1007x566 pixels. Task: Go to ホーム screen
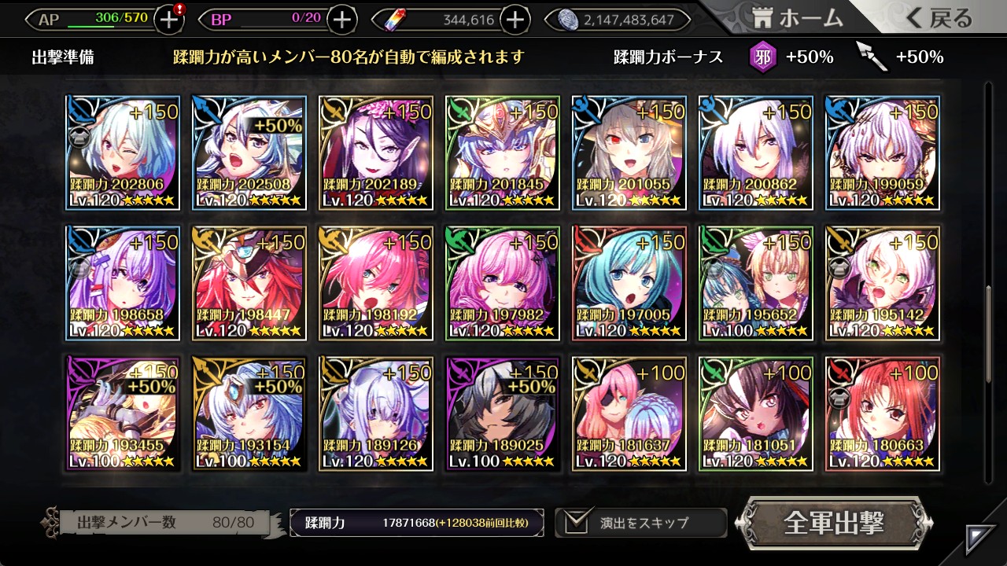(x=797, y=18)
